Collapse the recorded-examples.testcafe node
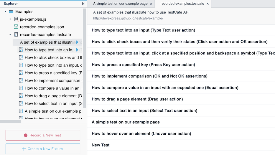Viewport: 275px width, 155px height. click(x=10, y=35)
